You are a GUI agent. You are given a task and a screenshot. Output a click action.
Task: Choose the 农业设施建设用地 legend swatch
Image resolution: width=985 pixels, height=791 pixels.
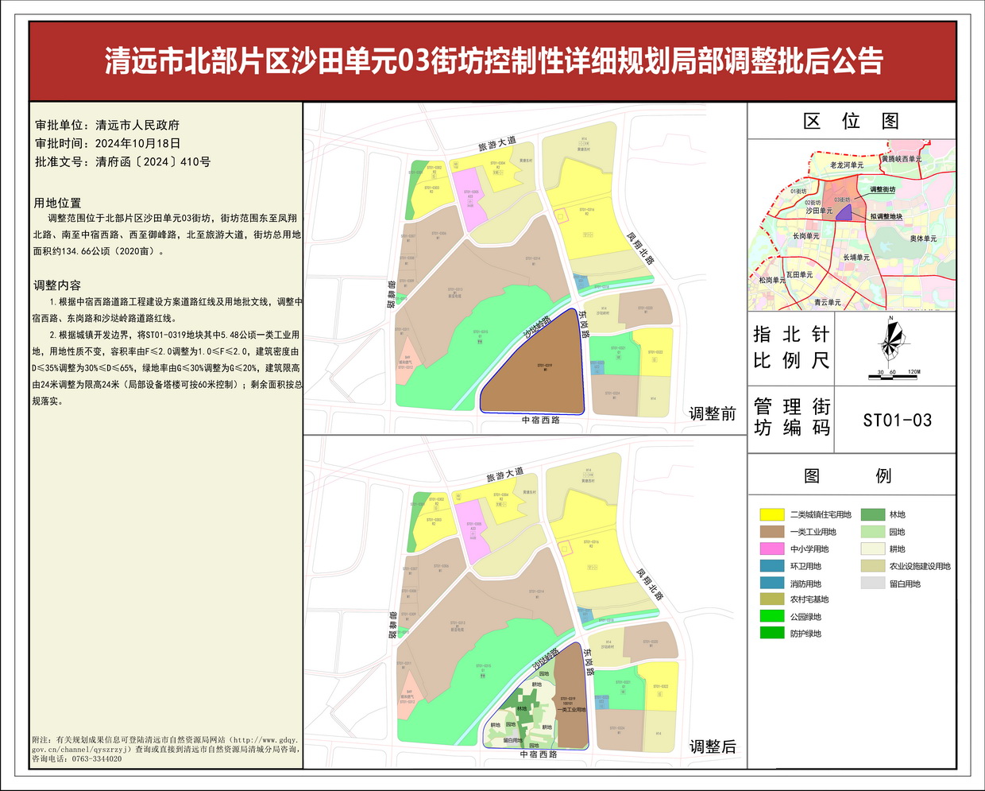(873, 566)
